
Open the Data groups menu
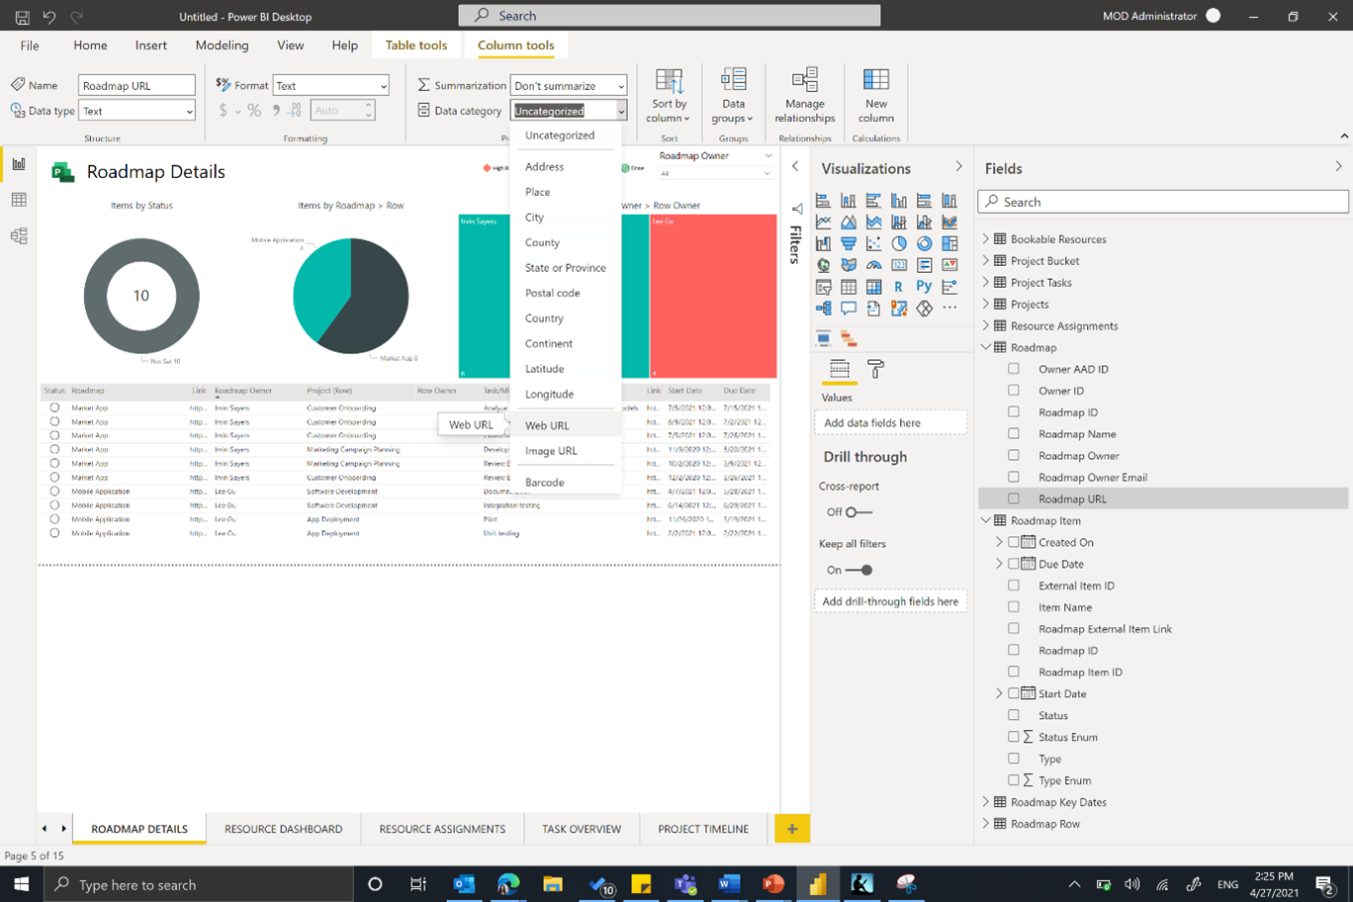click(733, 97)
